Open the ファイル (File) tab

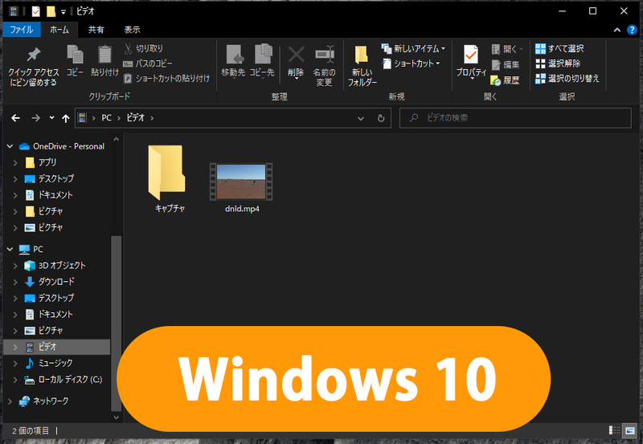[x=22, y=30]
